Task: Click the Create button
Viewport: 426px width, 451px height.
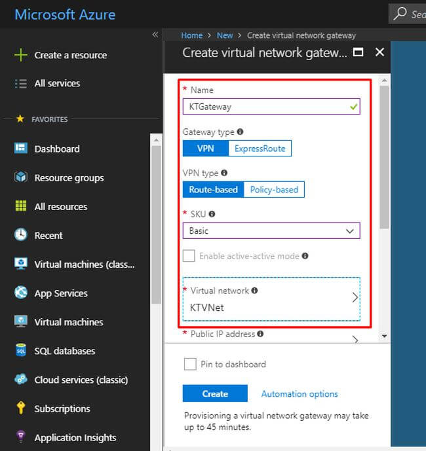Action: (x=215, y=393)
